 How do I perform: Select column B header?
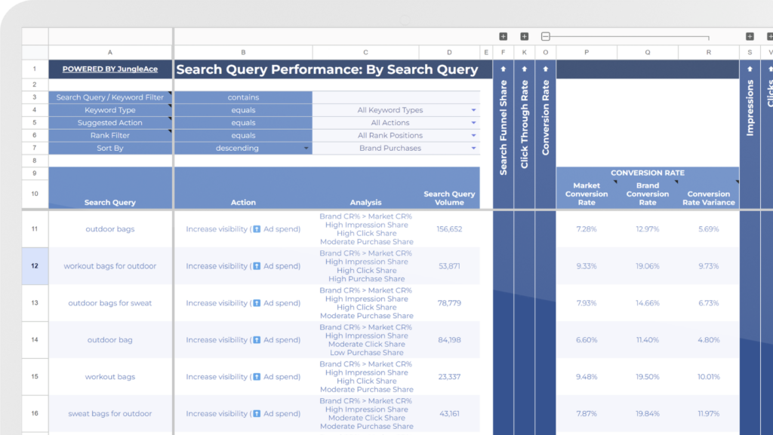[243, 52]
